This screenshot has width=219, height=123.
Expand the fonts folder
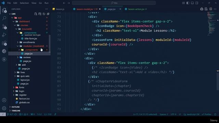14,87
